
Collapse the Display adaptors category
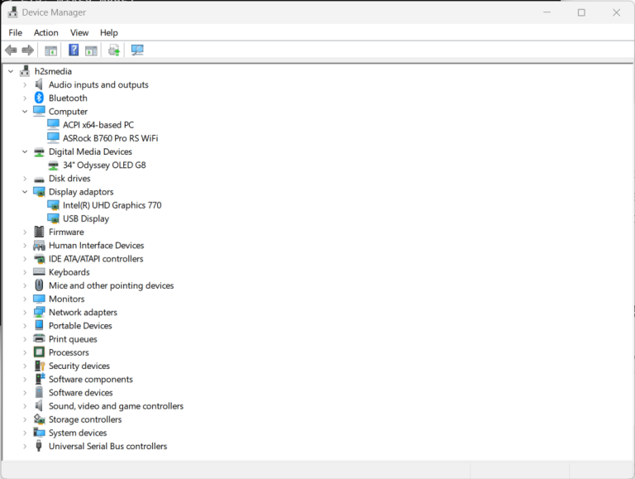click(25, 192)
